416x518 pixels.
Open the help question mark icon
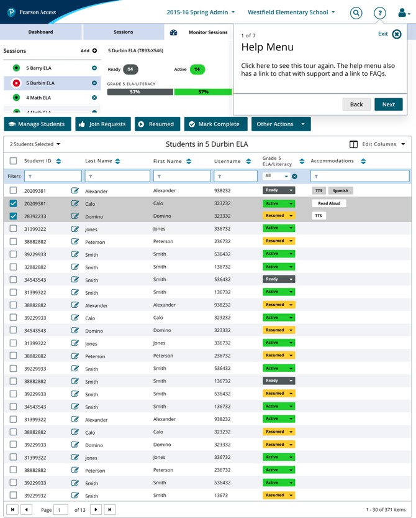click(379, 12)
